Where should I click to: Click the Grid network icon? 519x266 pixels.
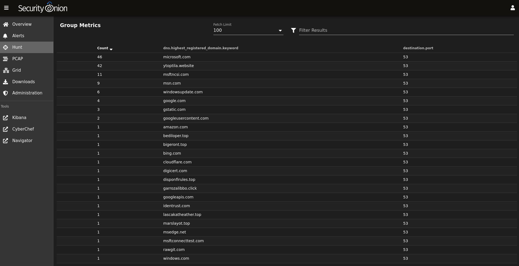tap(6, 70)
